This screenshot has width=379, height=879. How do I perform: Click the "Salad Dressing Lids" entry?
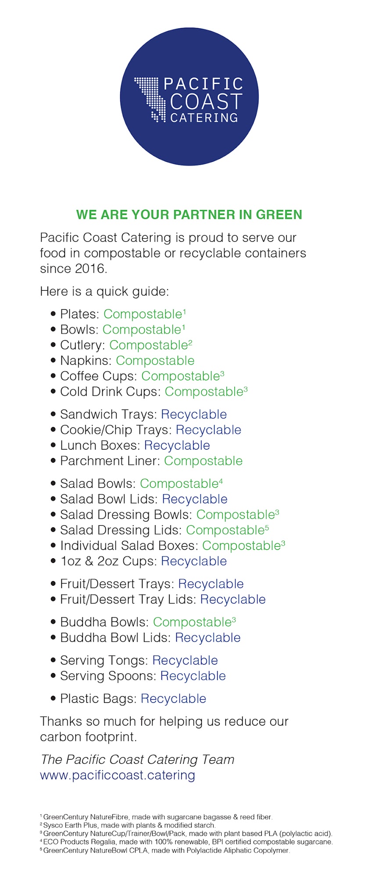tap(164, 530)
